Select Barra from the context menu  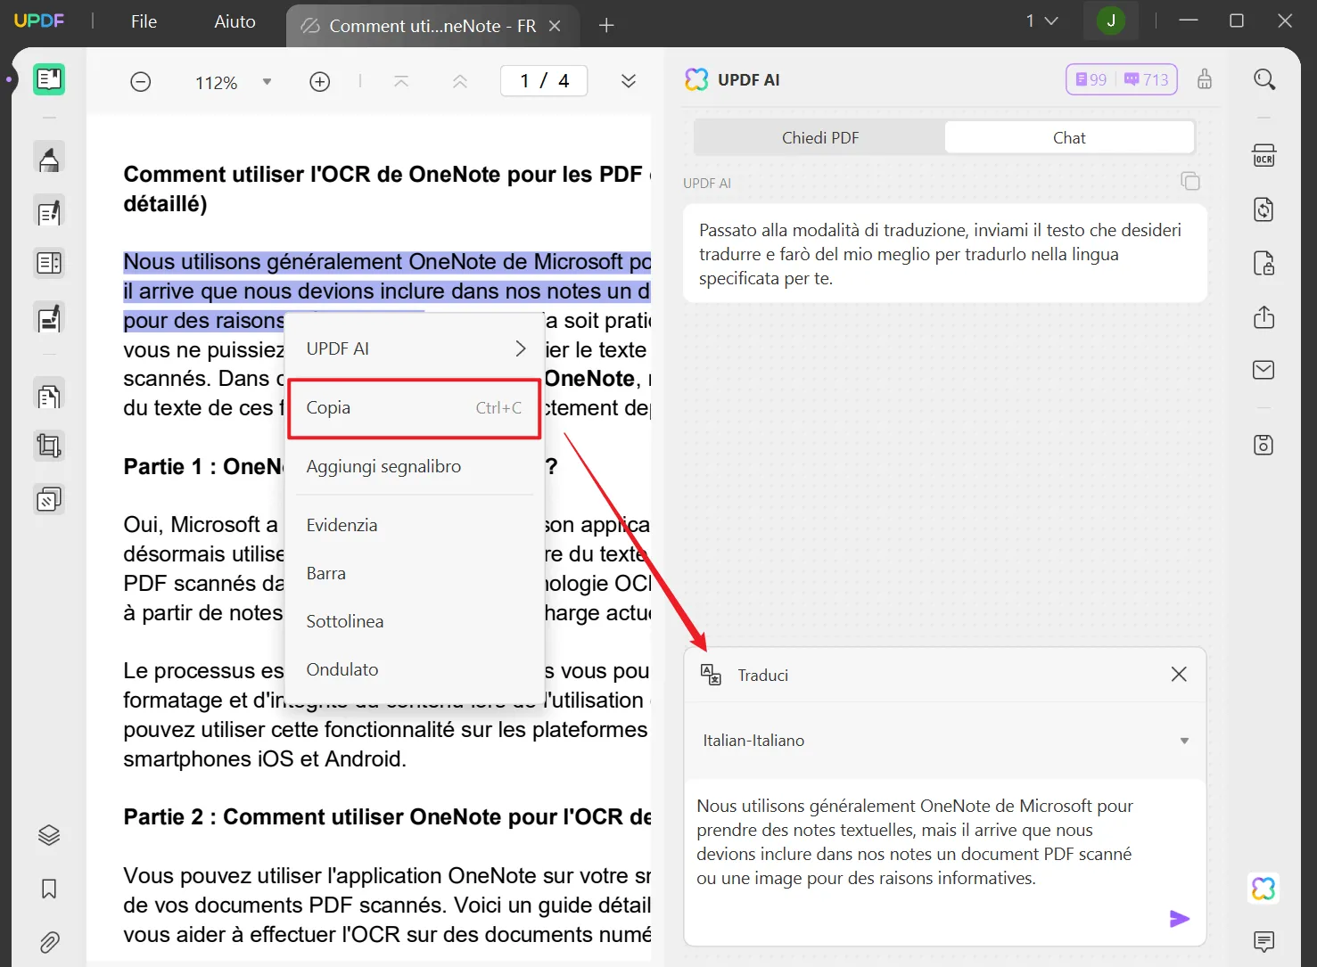click(x=415, y=573)
